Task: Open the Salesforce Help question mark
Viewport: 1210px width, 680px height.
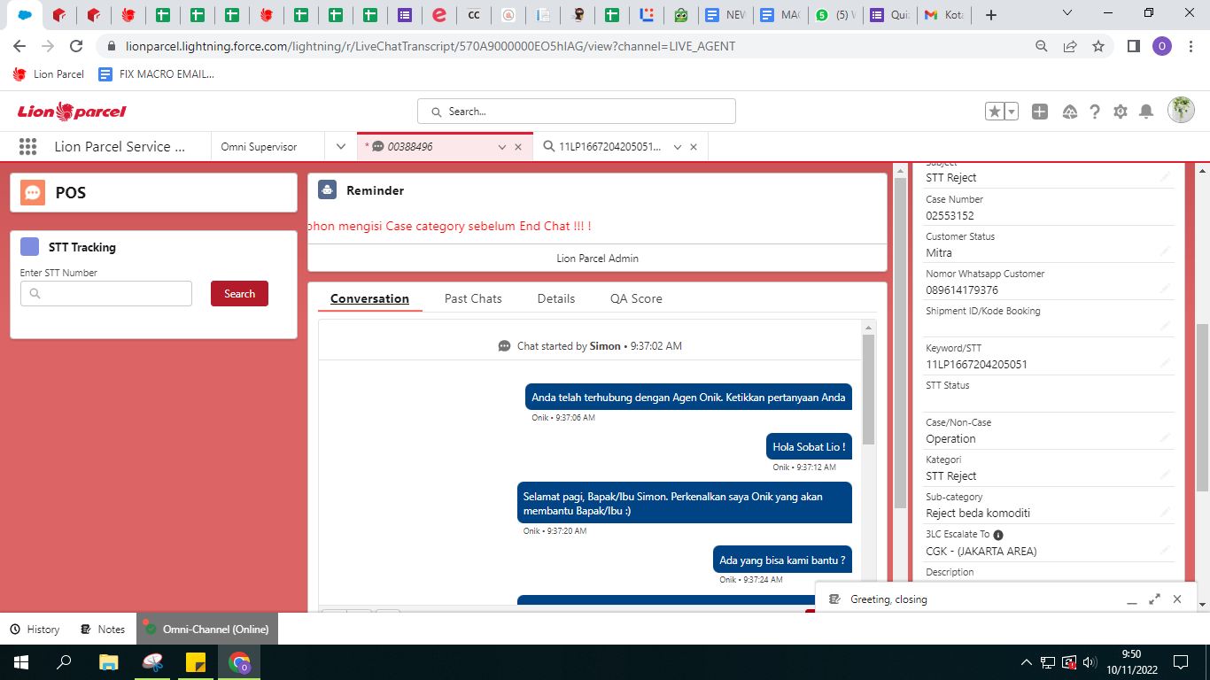Action: (x=1095, y=112)
